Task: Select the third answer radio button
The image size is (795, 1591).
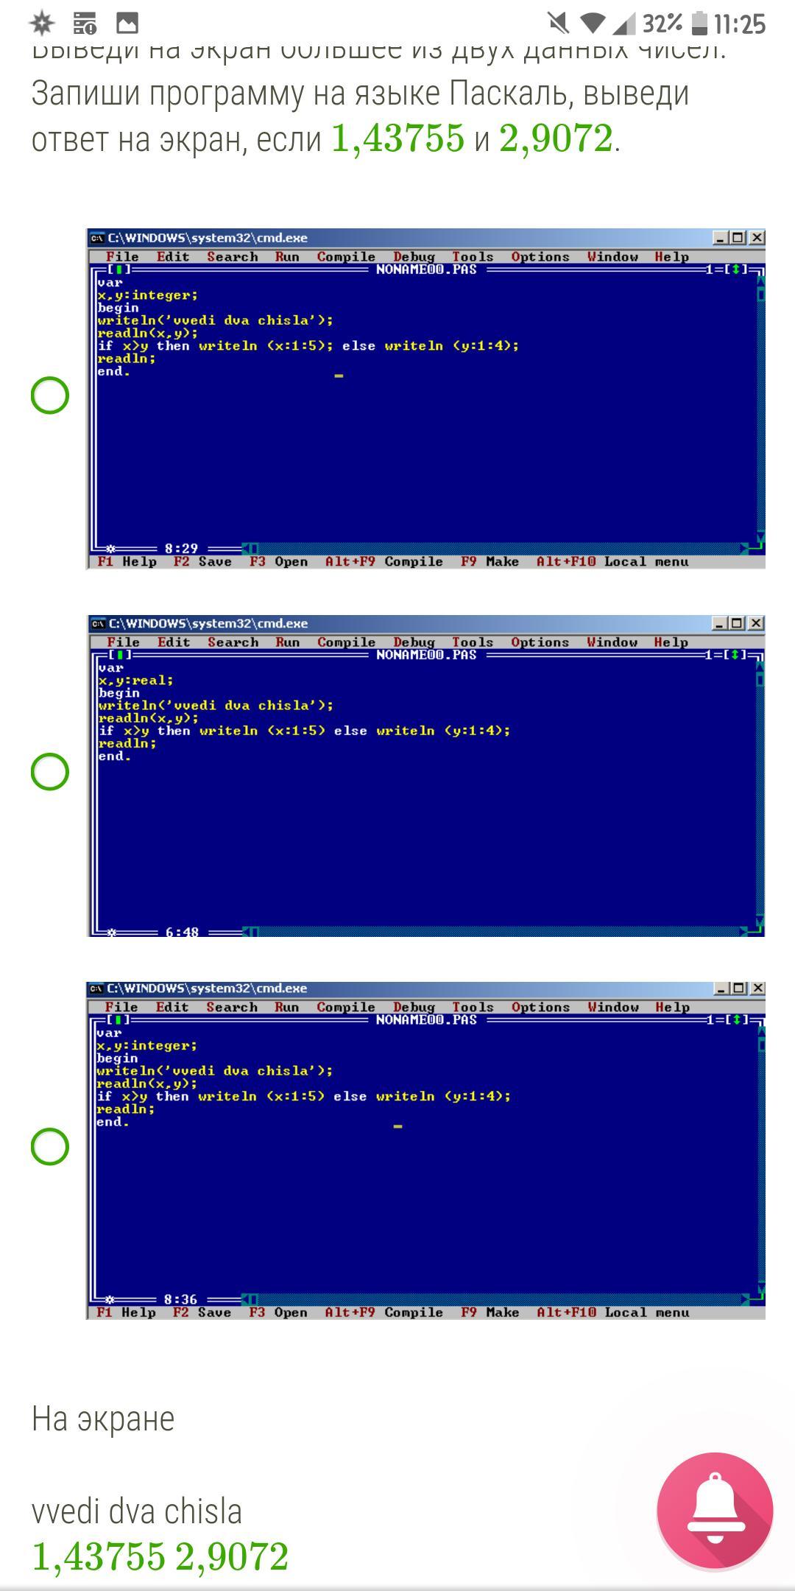Action: point(50,1146)
